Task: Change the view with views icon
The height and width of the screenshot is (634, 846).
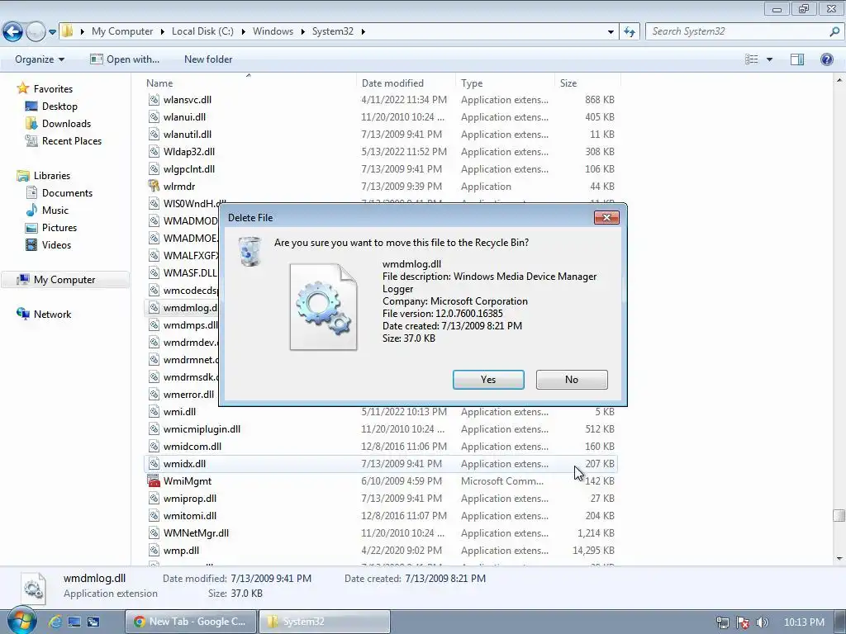Action: [x=751, y=59]
